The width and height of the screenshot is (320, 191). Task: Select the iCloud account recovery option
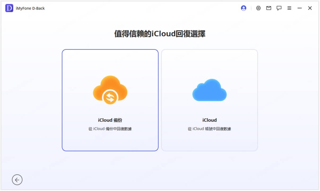point(209,100)
